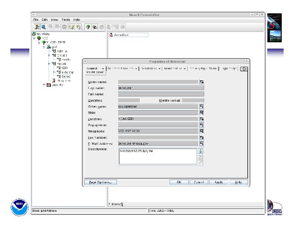Screen dimensions: 294x227
Task: Open the File menu
Action: pos(36,20)
